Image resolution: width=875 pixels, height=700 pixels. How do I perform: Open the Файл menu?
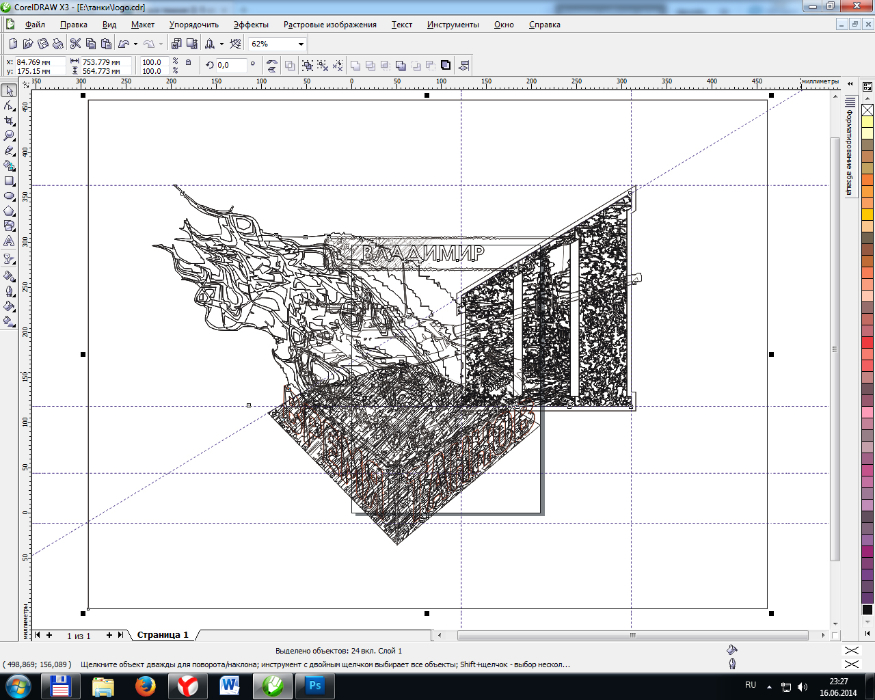[35, 25]
